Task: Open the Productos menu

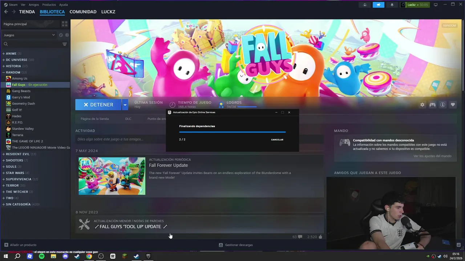Action: point(49,5)
